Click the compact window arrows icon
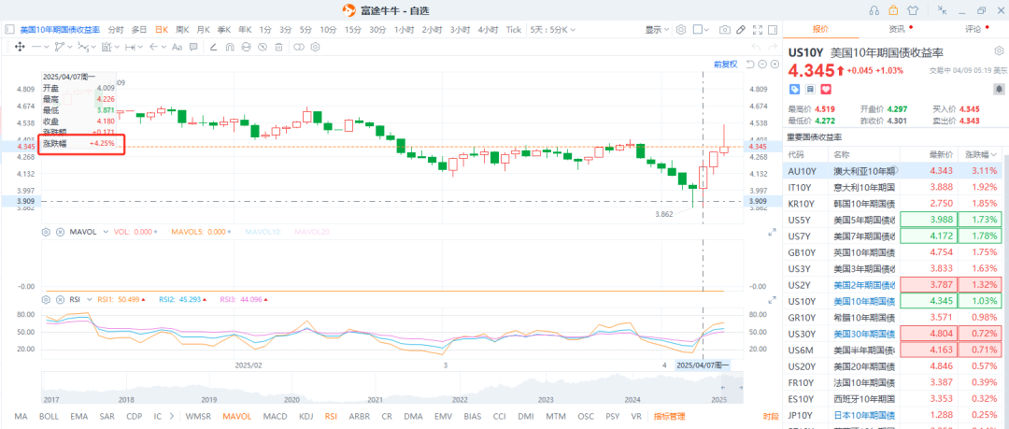This screenshot has height=429, width=1009. tap(943, 9)
